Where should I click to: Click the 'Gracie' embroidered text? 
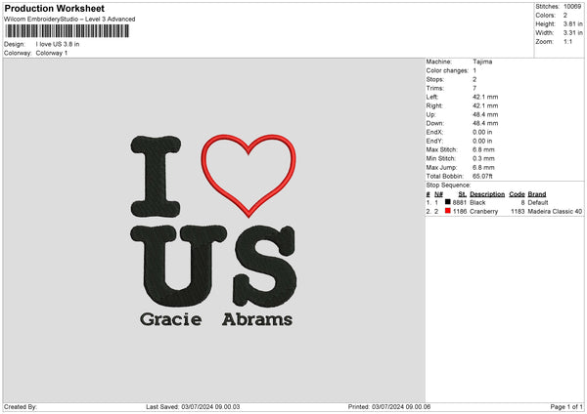tap(170, 319)
